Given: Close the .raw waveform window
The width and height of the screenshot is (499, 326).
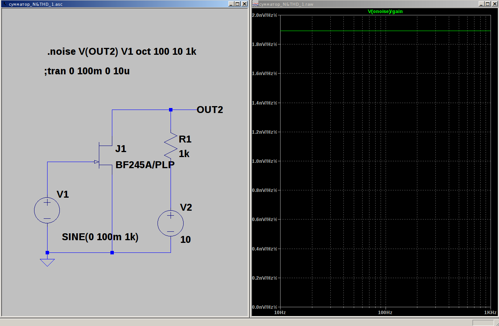Looking at the screenshot, I should pos(494,4).
